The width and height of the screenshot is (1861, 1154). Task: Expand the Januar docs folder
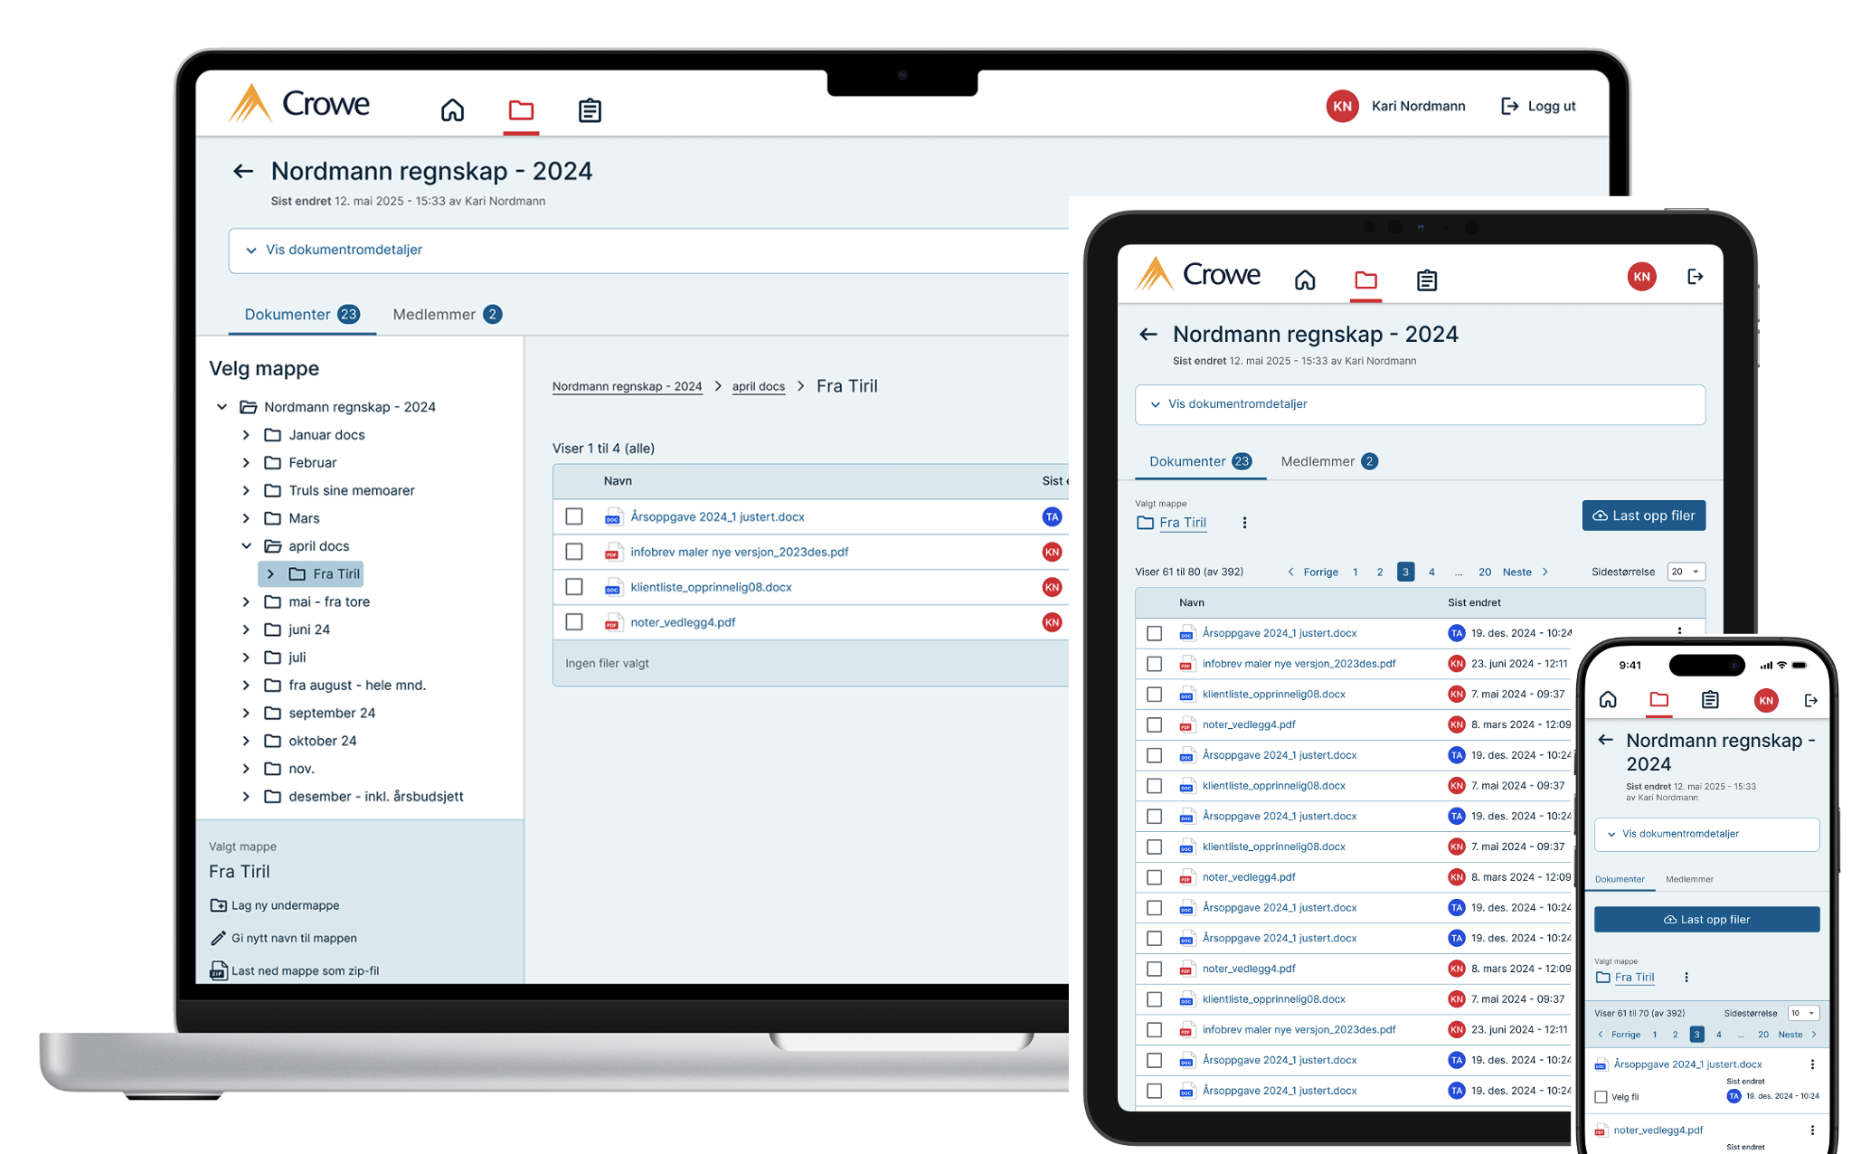[246, 435]
